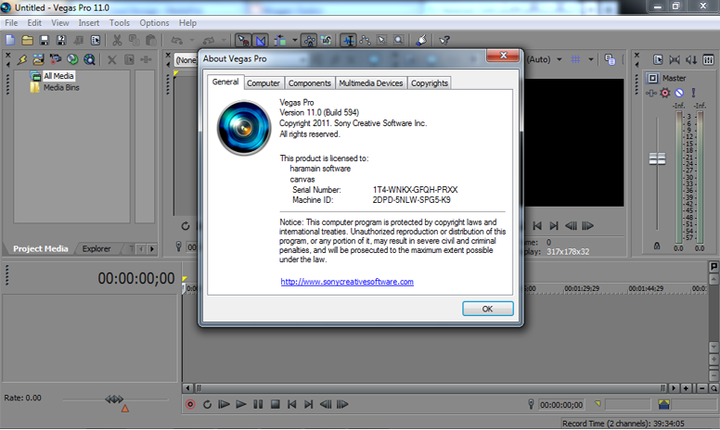Click the Record button in the timeline transport
This screenshot has width=720, height=430.
pyautogui.click(x=190, y=404)
